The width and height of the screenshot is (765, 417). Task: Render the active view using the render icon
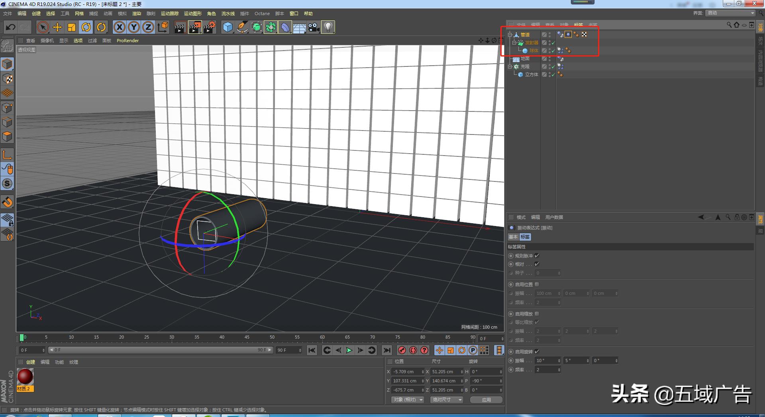180,27
